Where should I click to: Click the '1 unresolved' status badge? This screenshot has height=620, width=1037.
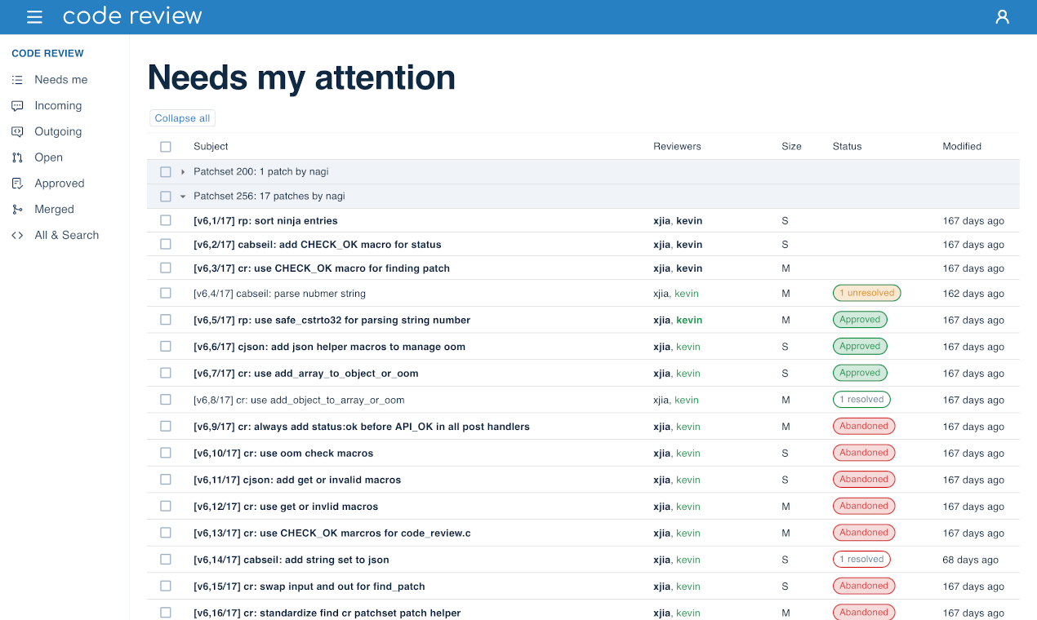pos(866,293)
